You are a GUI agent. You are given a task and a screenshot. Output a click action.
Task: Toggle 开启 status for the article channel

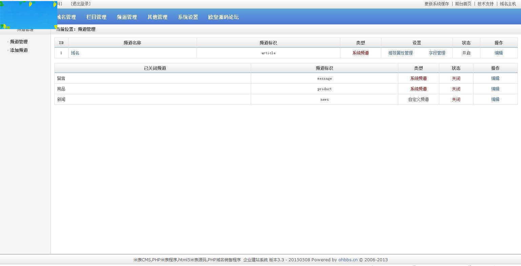coord(466,53)
